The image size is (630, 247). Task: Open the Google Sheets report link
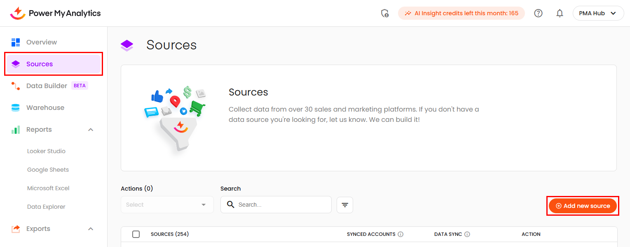click(x=48, y=170)
